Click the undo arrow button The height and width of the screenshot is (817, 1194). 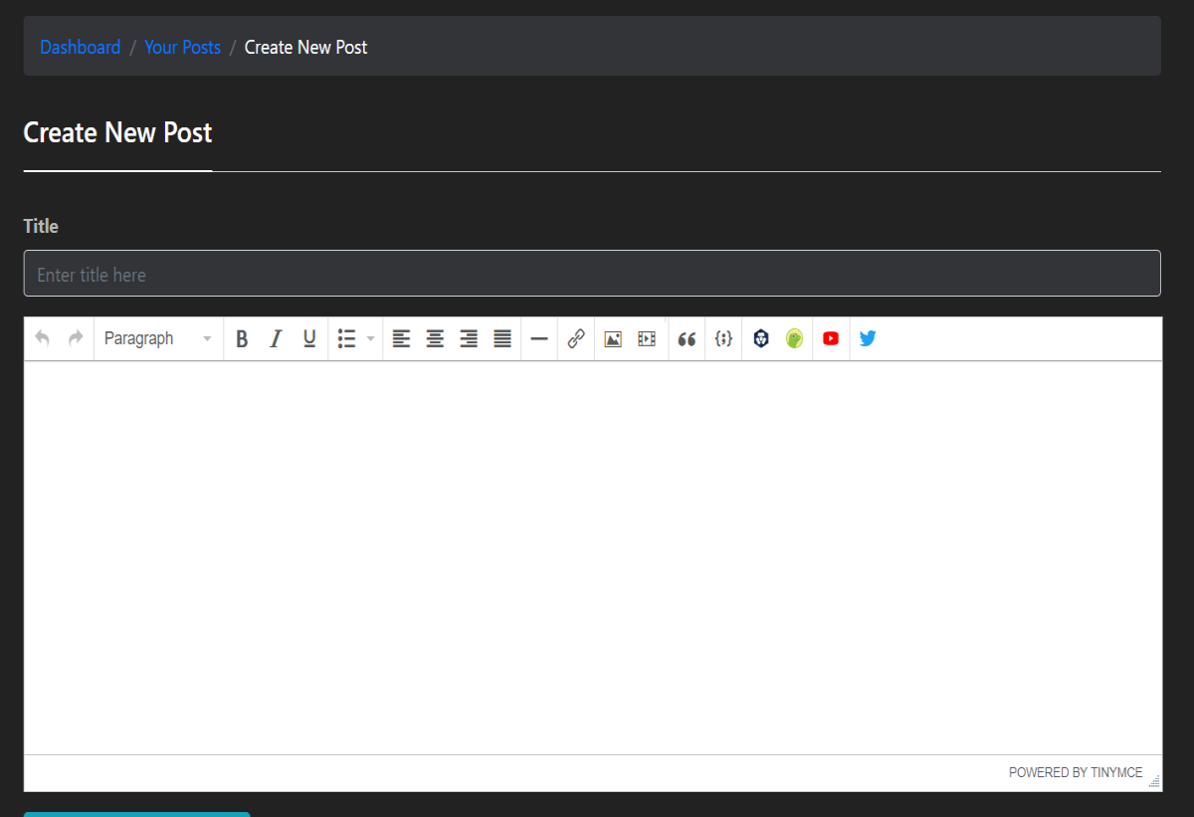point(43,338)
